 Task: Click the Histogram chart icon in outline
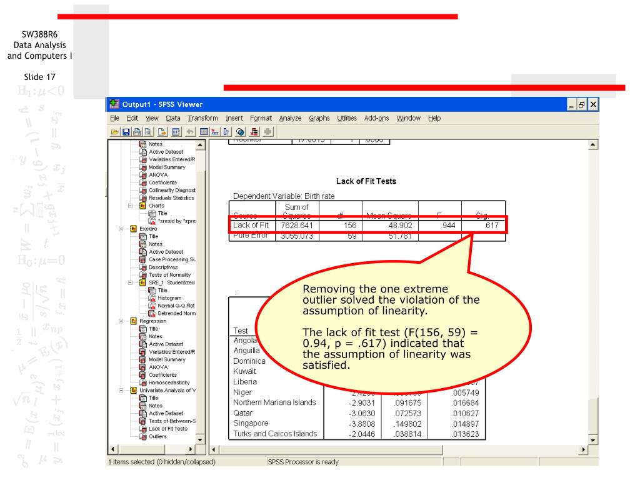[152, 298]
